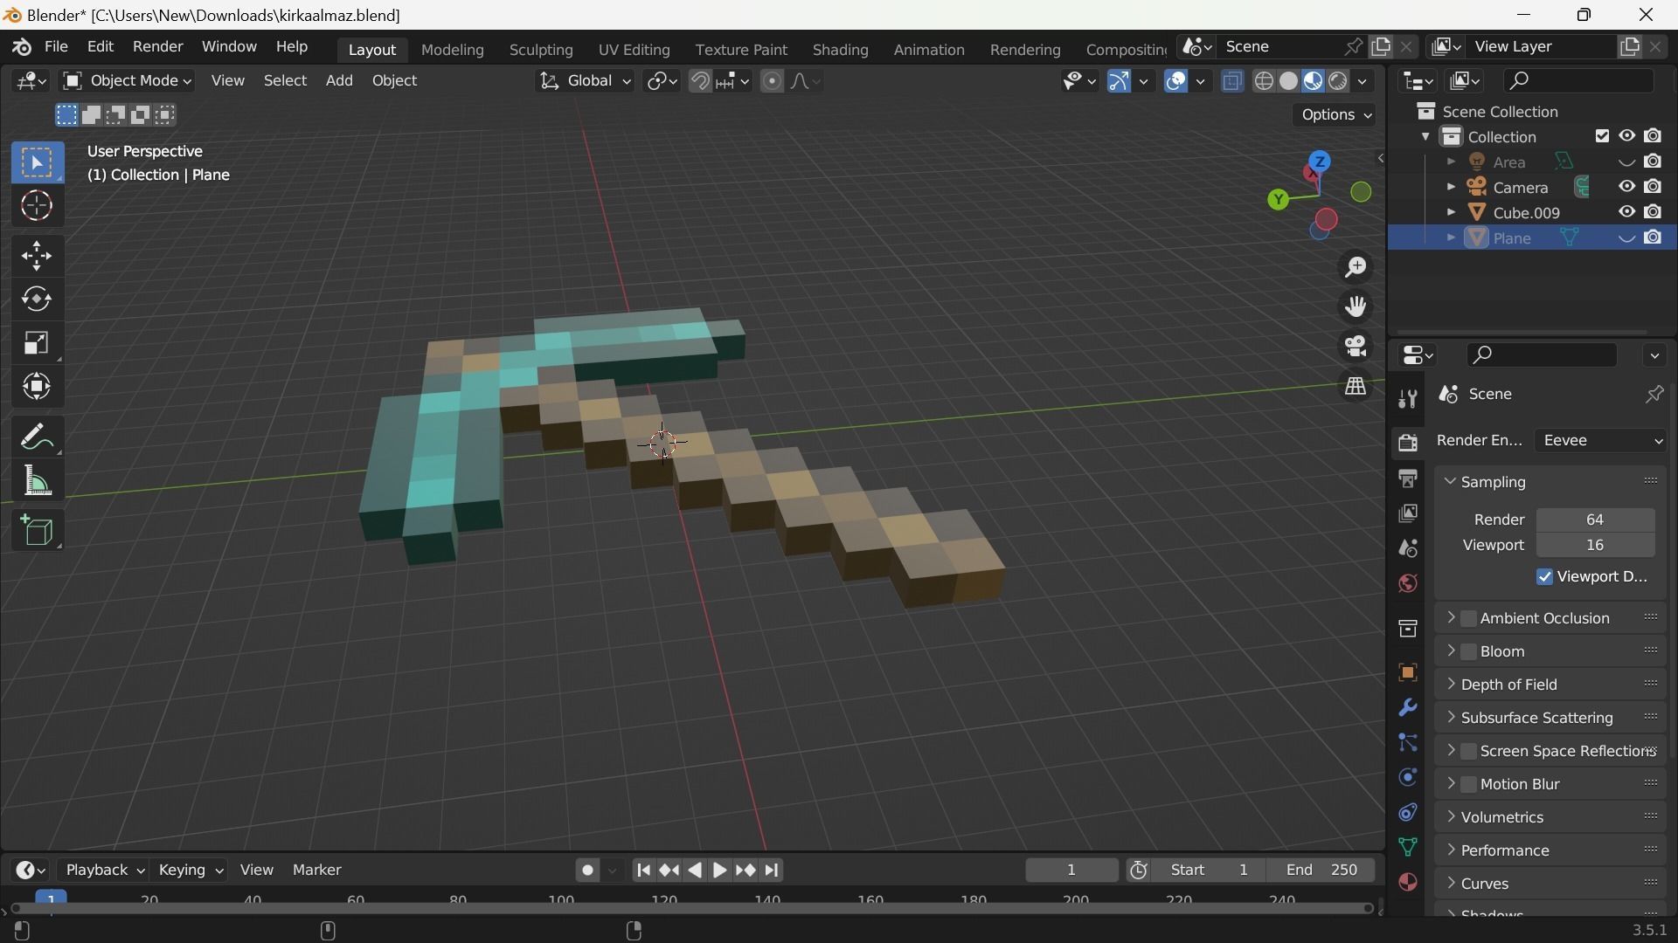Select the Scale tool
The width and height of the screenshot is (1678, 943).
pyautogui.click(x=37, y=342)
